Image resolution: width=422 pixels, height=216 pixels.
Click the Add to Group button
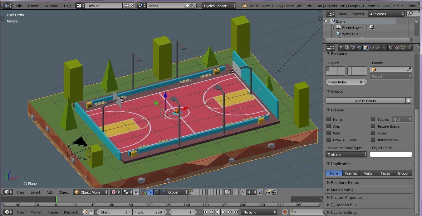(x=365, y=101)
